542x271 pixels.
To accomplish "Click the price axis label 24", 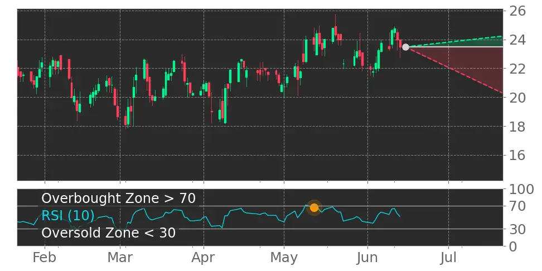I will point(517,40).
